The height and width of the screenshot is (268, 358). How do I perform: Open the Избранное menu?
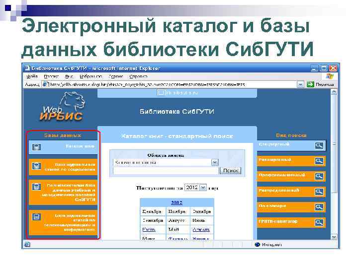[90, 76]
